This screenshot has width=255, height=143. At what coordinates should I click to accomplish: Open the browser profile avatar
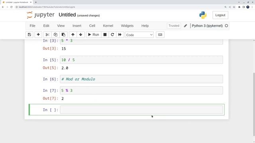click(x=248, y=7)
